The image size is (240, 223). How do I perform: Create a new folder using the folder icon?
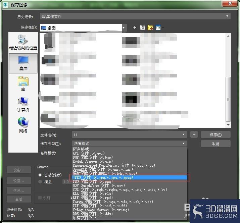pyautogui.click(x=150, y=27)
